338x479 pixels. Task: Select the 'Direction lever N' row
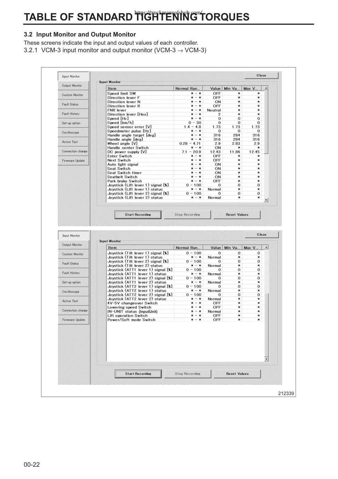coord(185,102)
